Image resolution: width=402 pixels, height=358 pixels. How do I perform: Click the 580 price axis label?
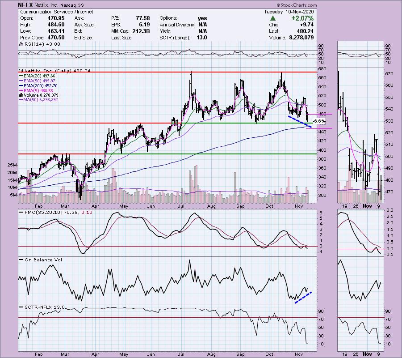322,69
